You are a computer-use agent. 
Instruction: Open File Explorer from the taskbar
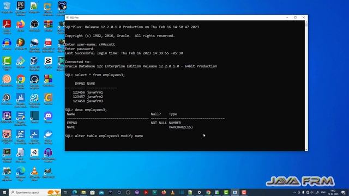[x=83, y=192]
